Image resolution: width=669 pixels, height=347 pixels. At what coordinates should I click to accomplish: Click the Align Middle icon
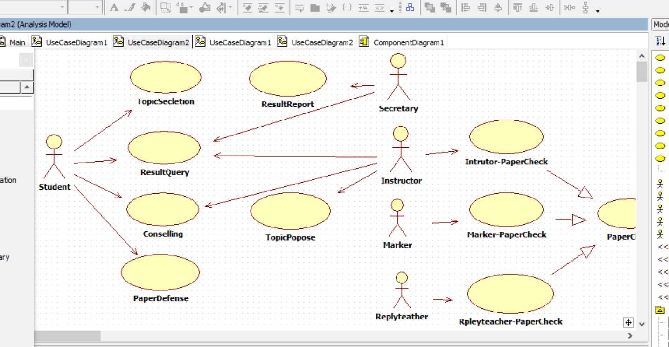[x=498, y=7]
